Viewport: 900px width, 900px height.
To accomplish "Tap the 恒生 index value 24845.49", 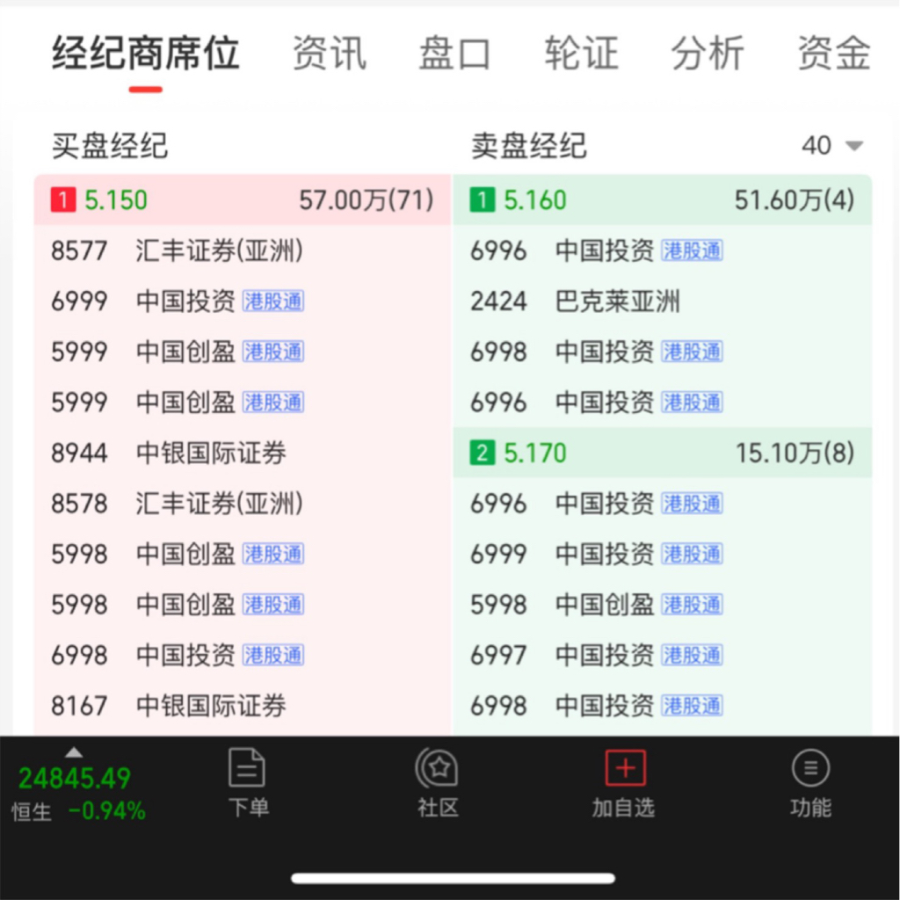I will [x=75, y=779].
